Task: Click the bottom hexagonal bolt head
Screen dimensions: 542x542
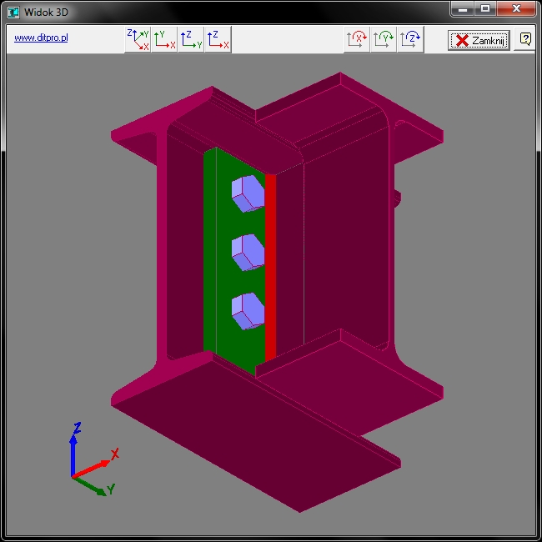Action: pos(248,312)
